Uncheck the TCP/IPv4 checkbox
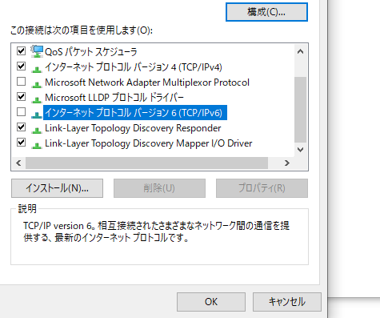This screenshot has height=318, width=380. (22, 66)
